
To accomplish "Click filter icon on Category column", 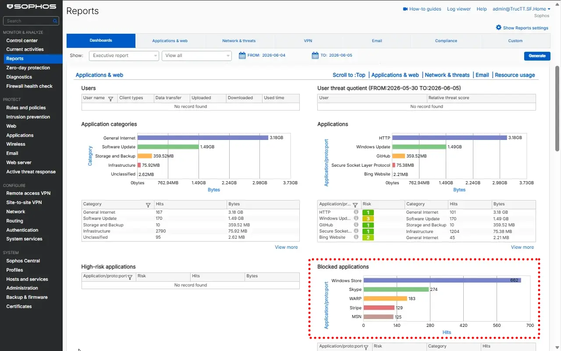I will pyautogui.click(x=148, y=205).
